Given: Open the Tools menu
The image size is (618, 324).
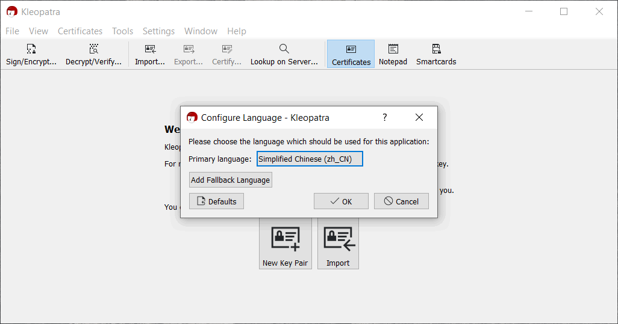Looking at the screenshot, I should [x=122, y=31].
